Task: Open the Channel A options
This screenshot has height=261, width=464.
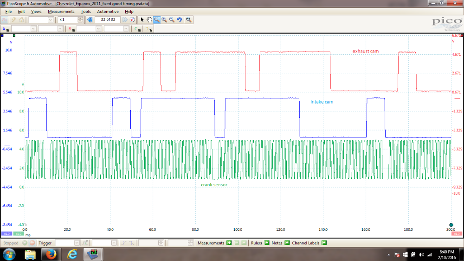Action: (x=5, y=29)
